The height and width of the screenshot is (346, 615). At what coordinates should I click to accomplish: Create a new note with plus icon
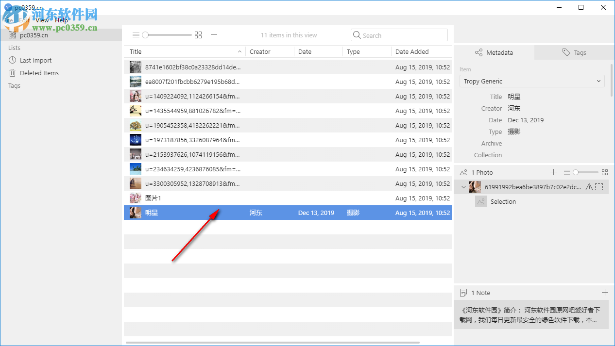click(x=604, y=293)
